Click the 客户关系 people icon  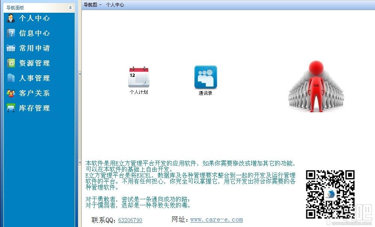click(11, 93)
